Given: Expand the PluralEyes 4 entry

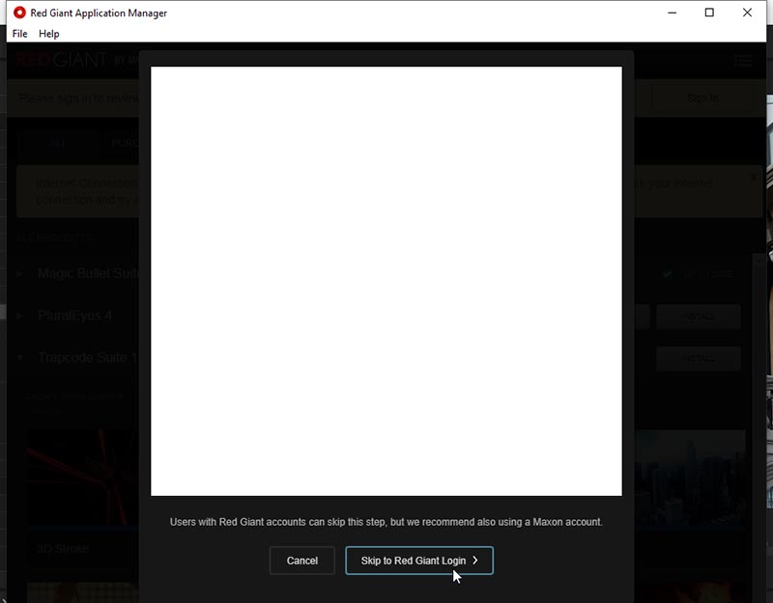Looking at the screenshot, I should coord(20,315).
